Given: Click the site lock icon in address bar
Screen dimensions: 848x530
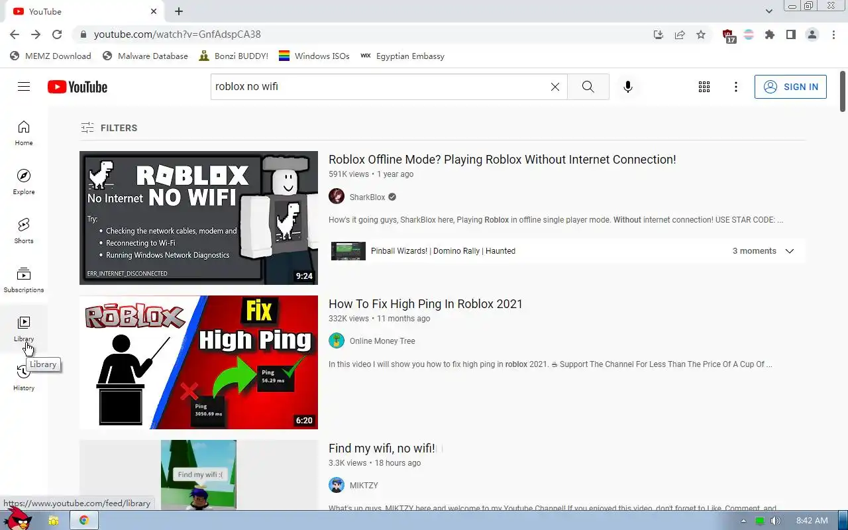Looking at the screenshot, I should coord(83,34).
